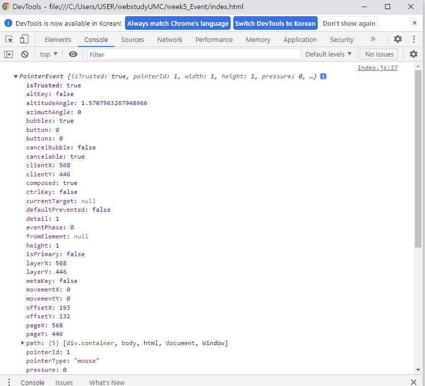
Task: Click Always match Chrome's language button
Action: 178,23
